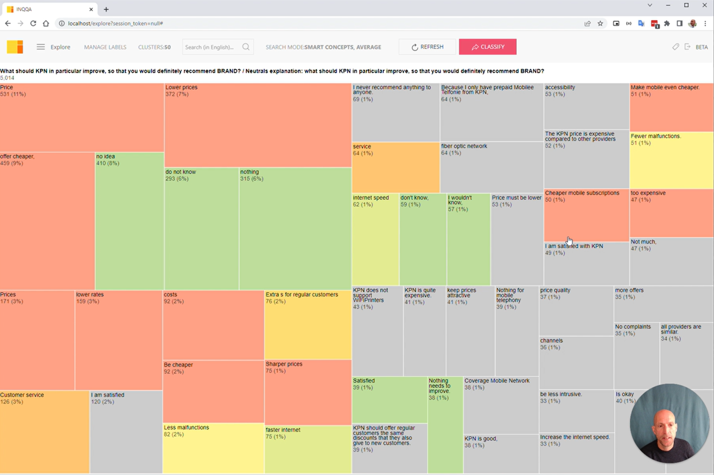
Task: Reload the page using browser reload icon
Action: tap(33, 23)
